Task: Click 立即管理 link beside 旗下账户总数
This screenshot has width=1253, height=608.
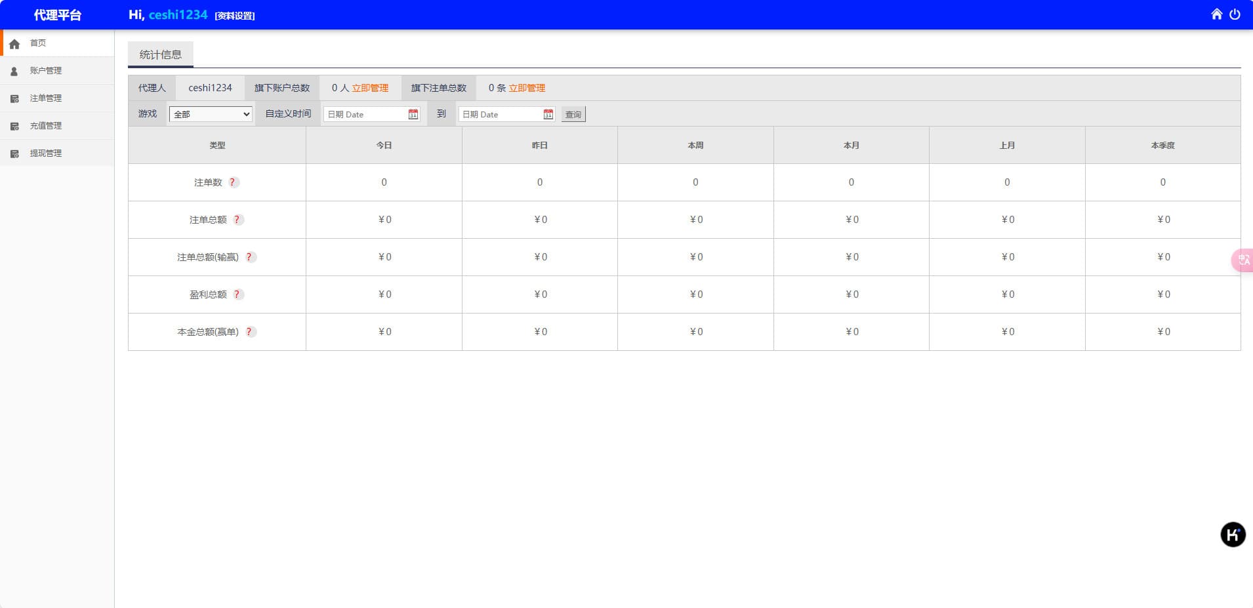Action: pos(370,88)
